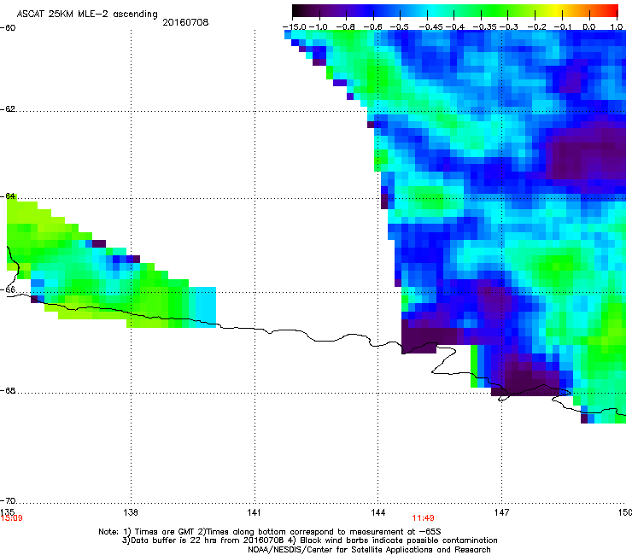Click the -62 latitude axis label
The width and height of the screenshot is (632, 555).
[8, 109]
